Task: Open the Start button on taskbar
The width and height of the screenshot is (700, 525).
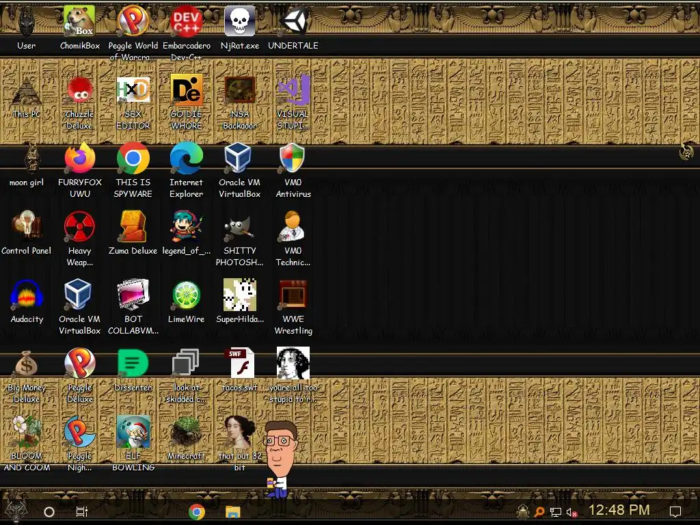Action: point(16,511)
